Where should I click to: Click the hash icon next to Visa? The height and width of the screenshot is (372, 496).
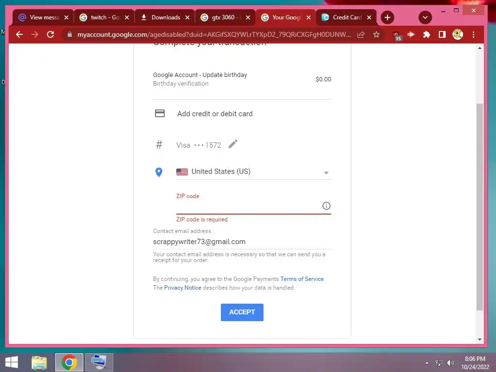pos(159,145)
